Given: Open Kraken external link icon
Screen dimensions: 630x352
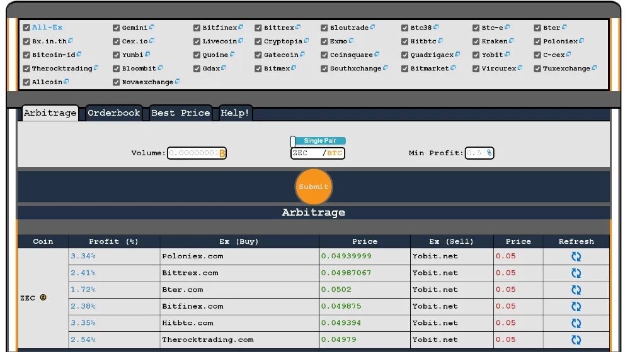Looking at the screenshot, I should 511,41.
